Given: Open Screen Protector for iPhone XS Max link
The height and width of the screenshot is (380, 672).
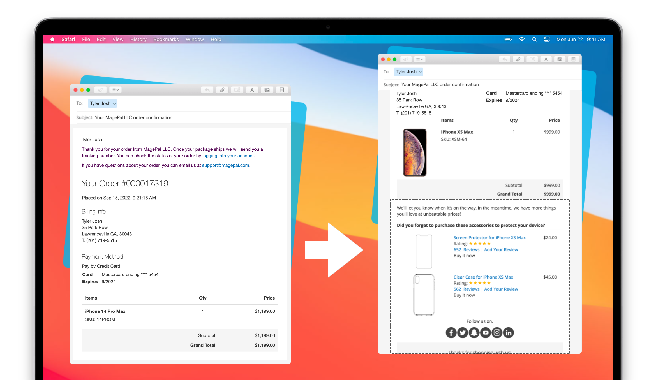Looking at the screenshot, I should [x=489, y=237].
